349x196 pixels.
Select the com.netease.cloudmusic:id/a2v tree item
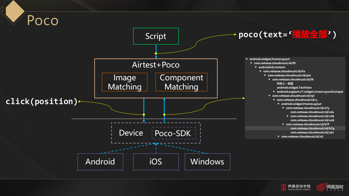312,133
